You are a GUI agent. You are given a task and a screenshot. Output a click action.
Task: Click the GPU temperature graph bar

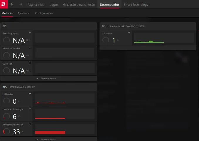(50, 132)
